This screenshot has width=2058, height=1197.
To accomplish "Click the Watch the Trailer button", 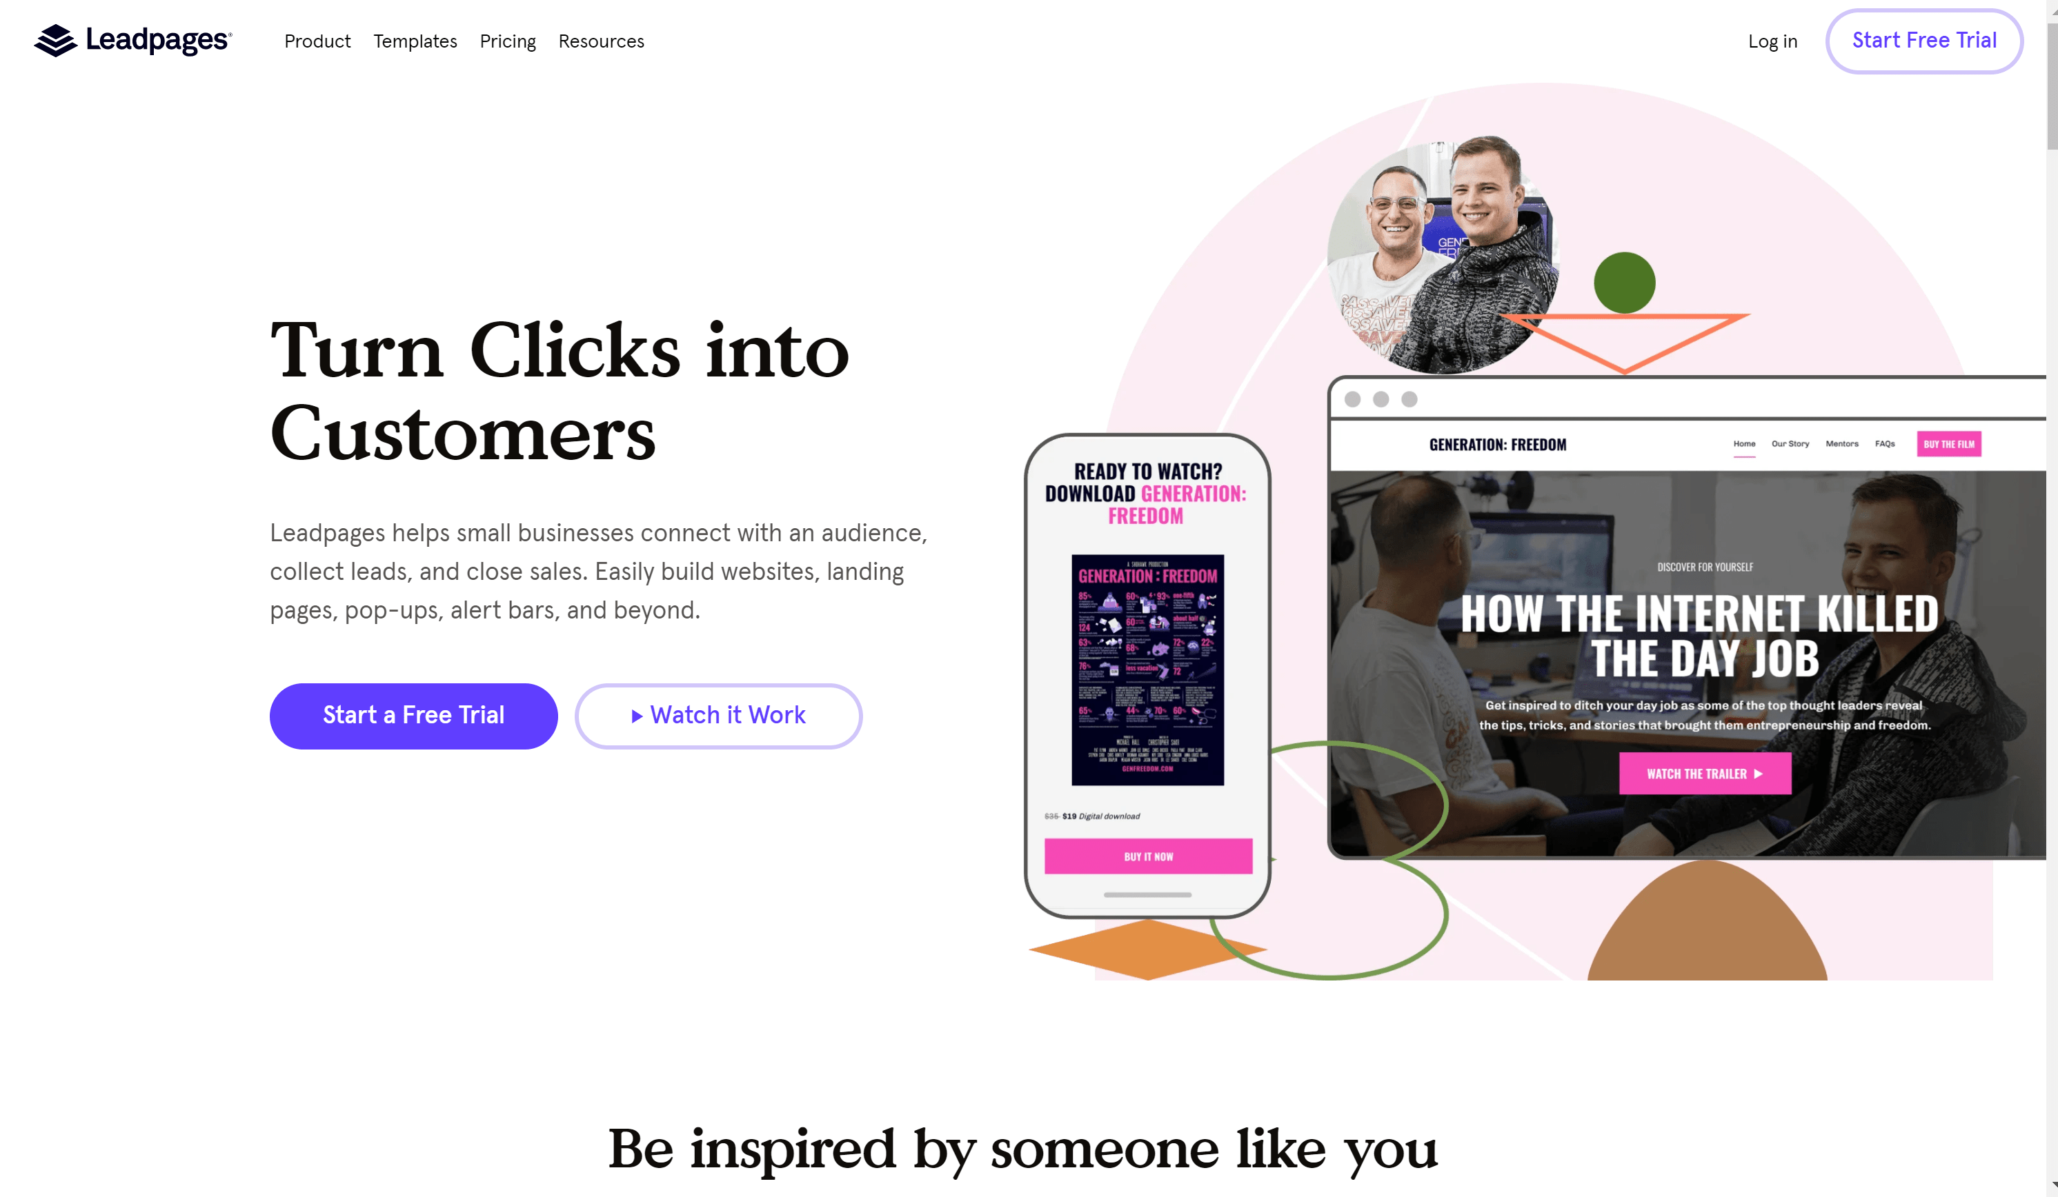I will [1705, 774].
